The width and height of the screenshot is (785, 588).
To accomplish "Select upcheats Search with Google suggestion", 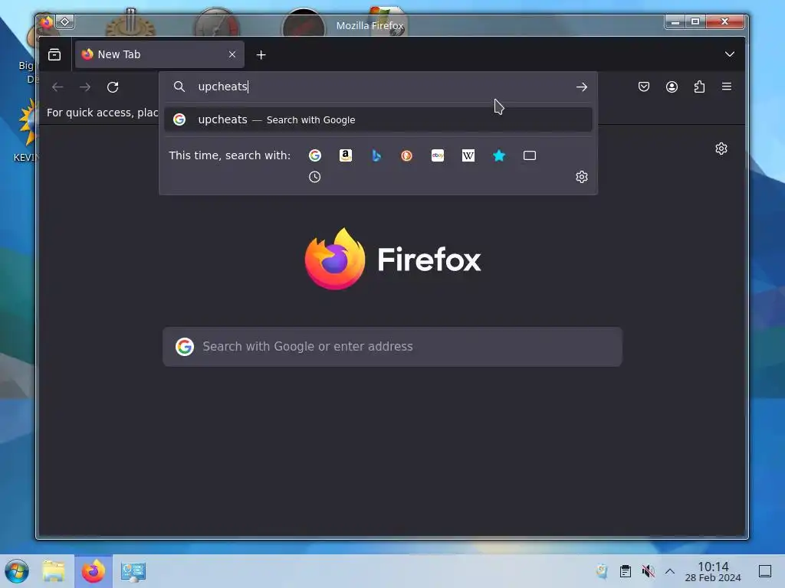I will [378, 119].
